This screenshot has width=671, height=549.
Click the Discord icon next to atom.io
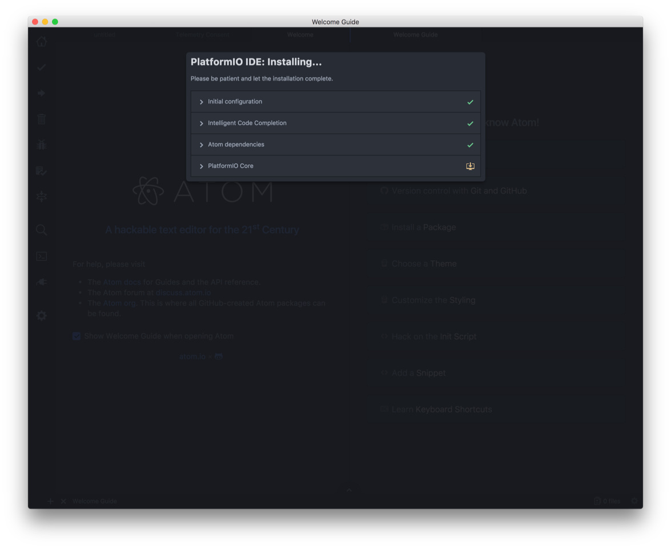218,356
